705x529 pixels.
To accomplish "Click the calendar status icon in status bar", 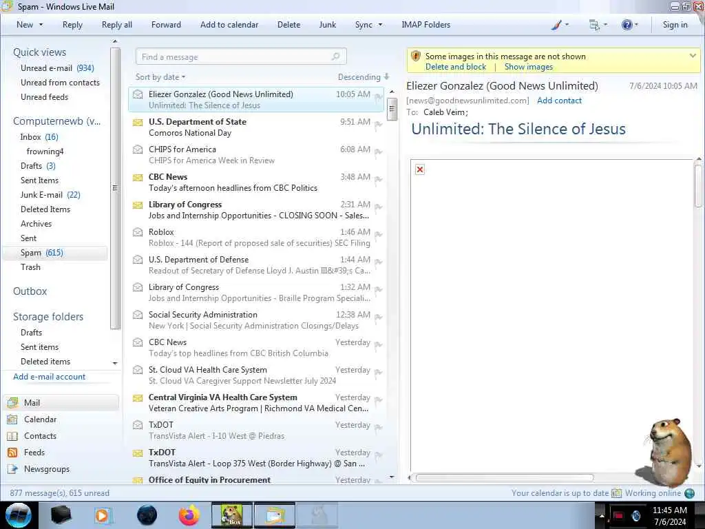I will click(x=616, y=493).
